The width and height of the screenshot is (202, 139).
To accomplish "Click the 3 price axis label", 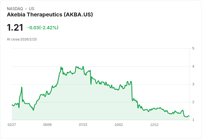I will point(193,84).
